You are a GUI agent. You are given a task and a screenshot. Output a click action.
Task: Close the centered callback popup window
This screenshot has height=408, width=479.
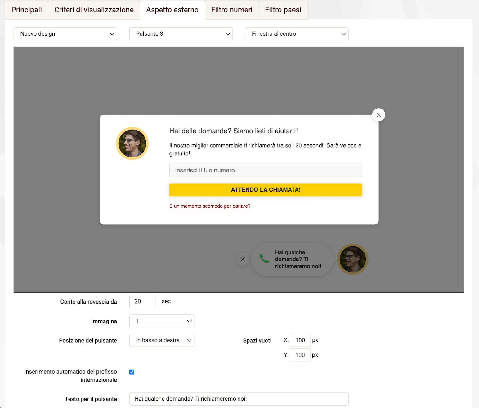coord(378,115)
